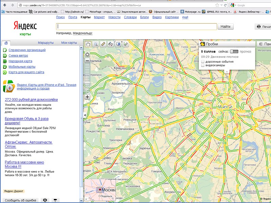
Task: Click the organizations directory icon
Action: 5,50
